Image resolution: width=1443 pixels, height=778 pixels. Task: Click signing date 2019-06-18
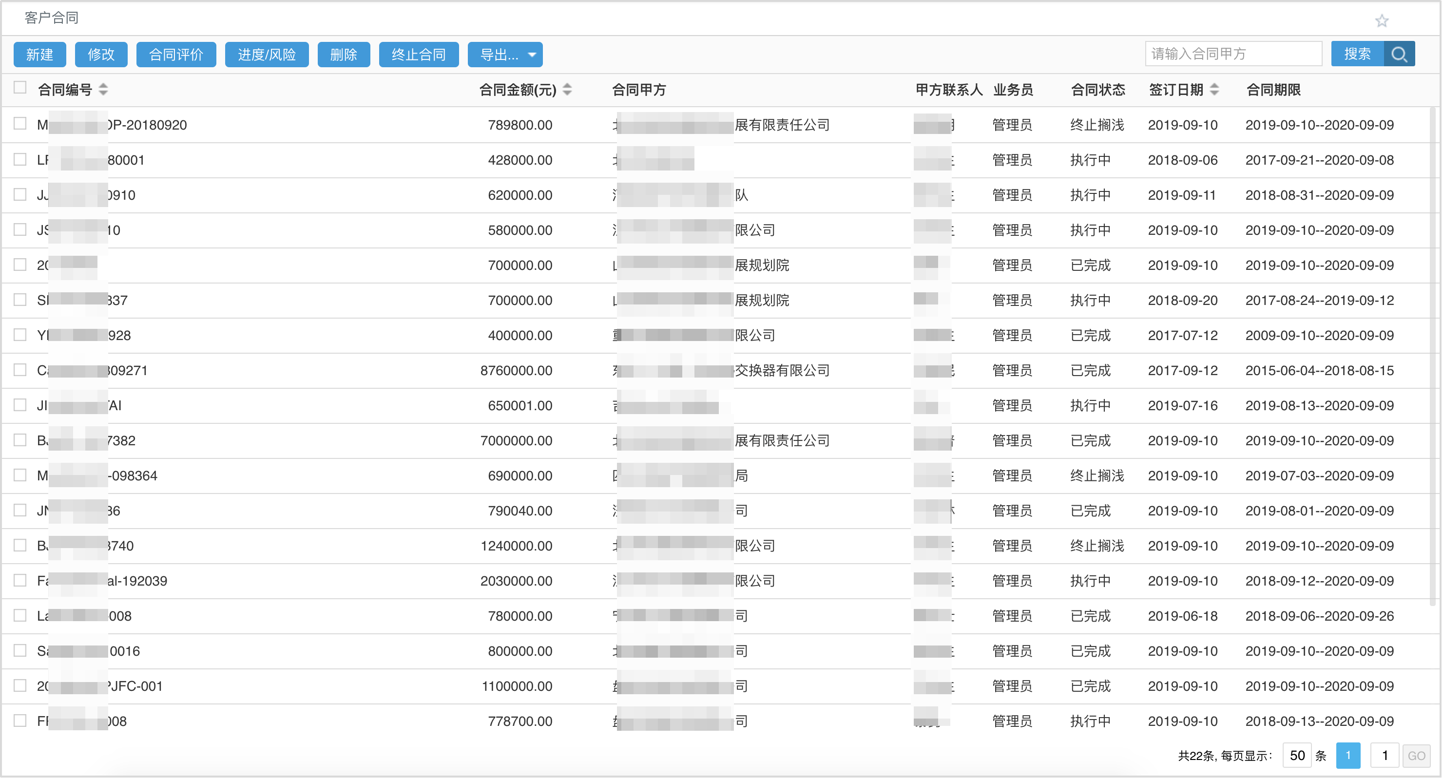1183,616
